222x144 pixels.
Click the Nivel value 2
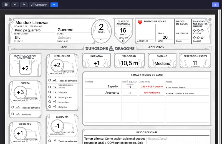click(x=101, y=27)
